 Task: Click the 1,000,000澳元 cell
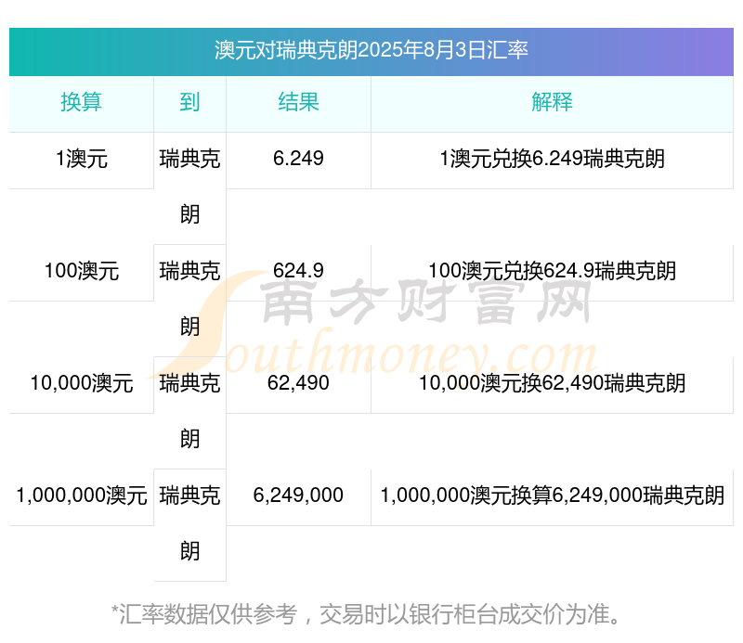coord(81,495)
